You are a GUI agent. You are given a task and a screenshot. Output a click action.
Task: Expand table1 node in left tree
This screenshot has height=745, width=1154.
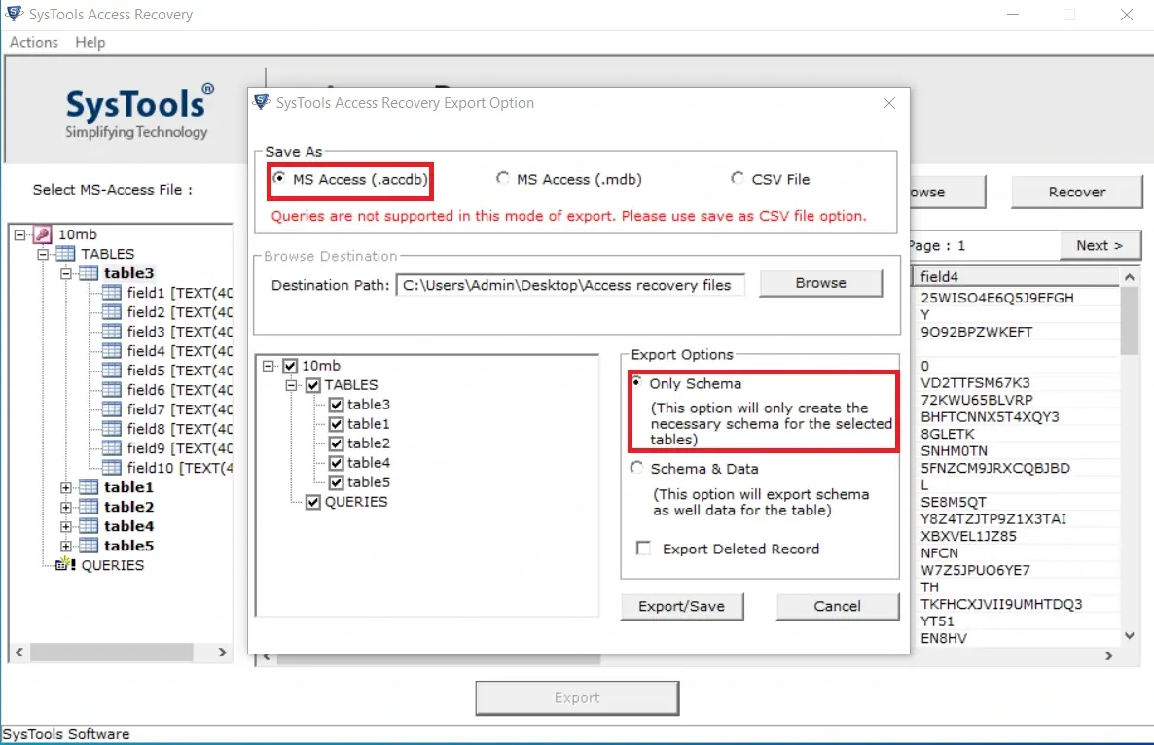[65, 487]
